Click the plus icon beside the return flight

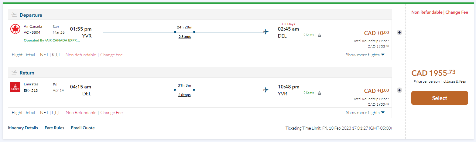click(399, 90)
